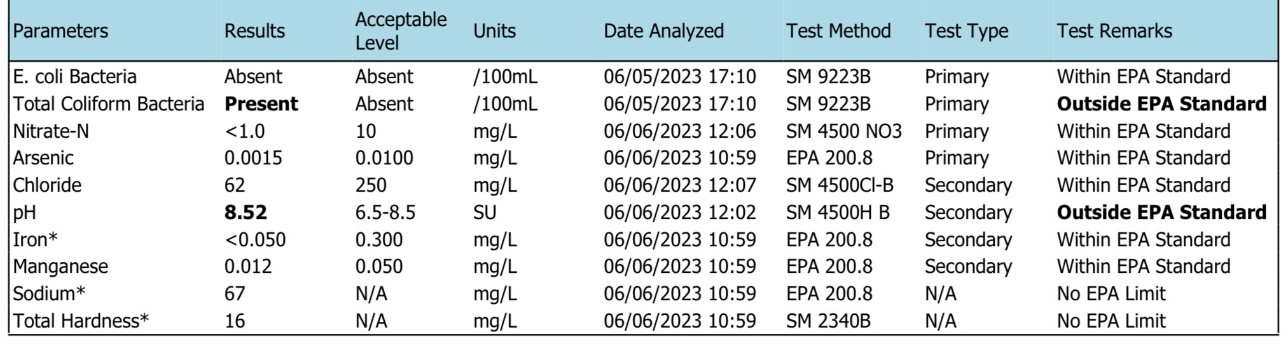Click the Sodium* result 67
Screen dimensions: 1288x344
point(235,294)
